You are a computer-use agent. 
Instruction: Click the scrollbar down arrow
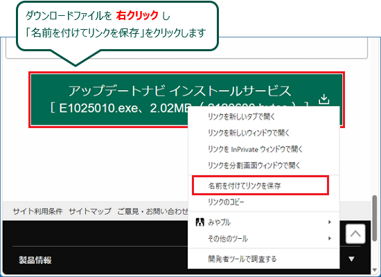(375, 270)
